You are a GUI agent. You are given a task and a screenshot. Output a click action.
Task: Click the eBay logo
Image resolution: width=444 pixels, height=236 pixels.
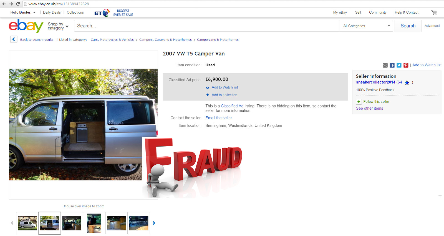[x=26, y=26]
